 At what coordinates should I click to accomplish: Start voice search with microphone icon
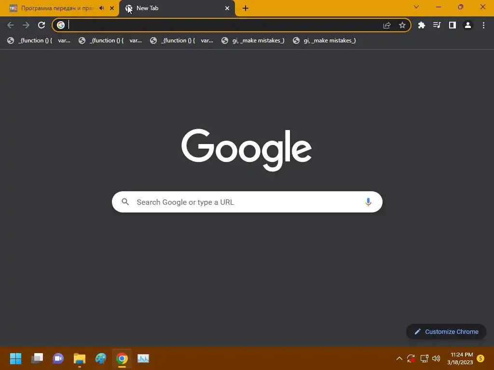coord(368,202)
